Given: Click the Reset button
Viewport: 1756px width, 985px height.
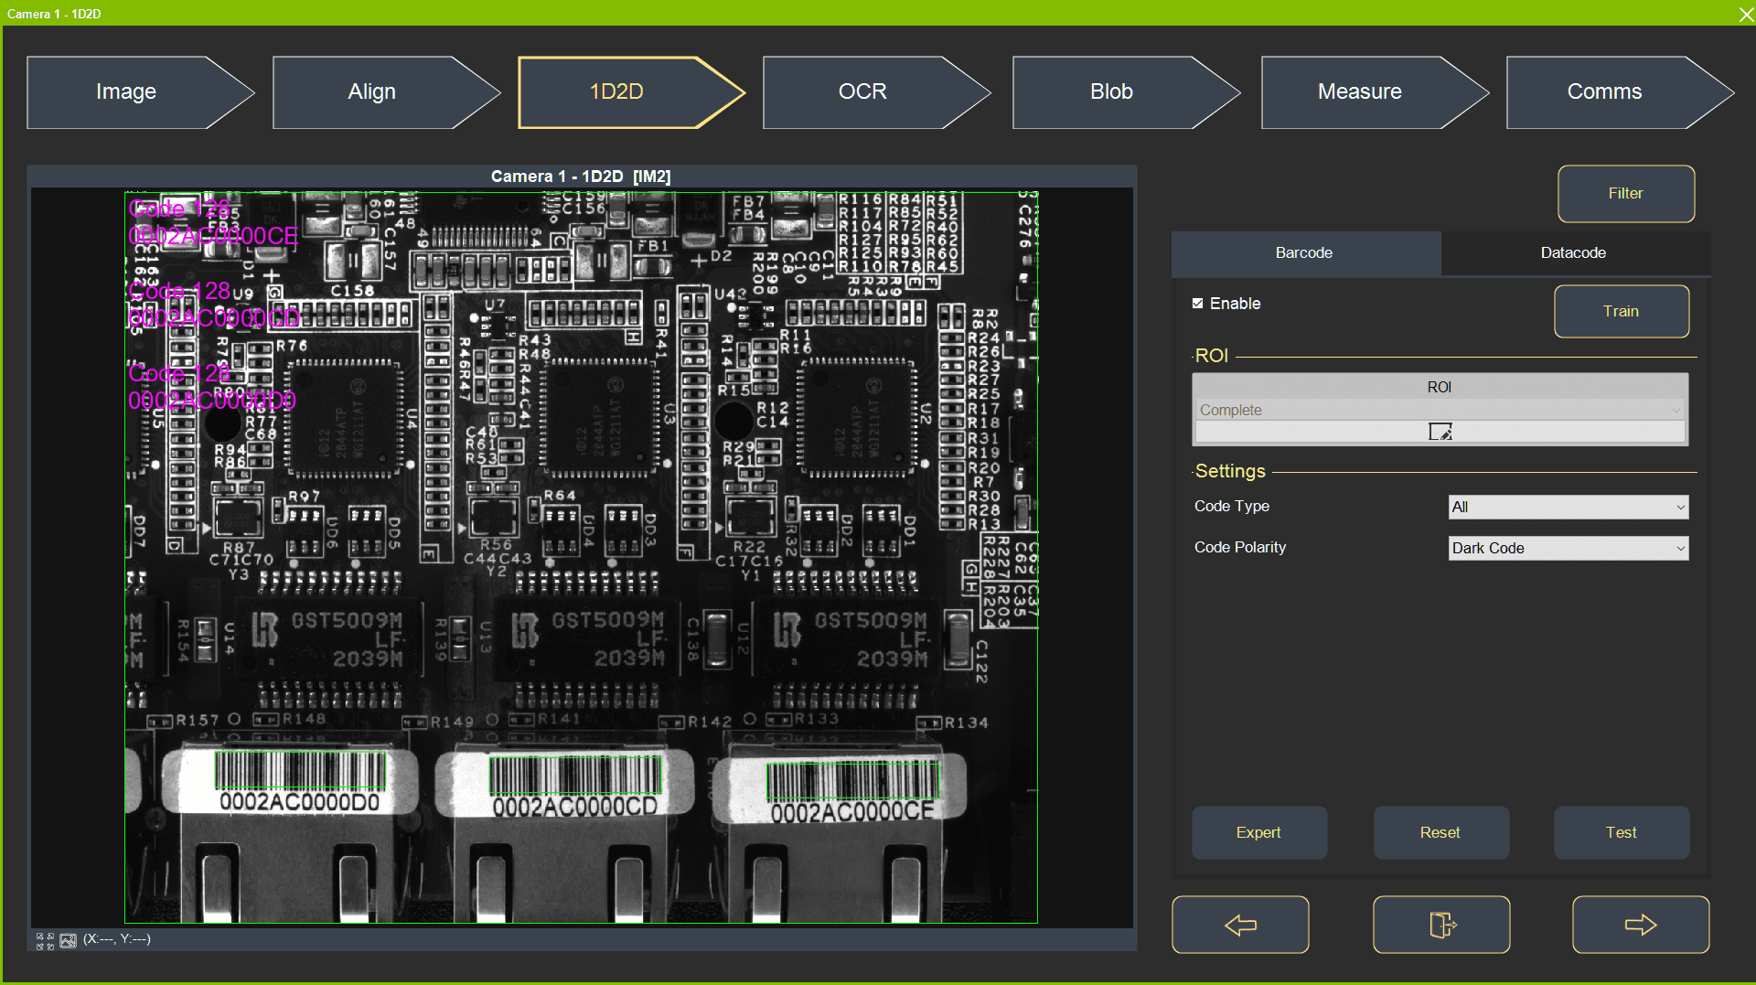Looking at the screenshot, I should [1441, 833].
